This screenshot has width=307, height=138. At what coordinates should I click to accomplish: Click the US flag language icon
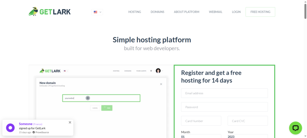pyautogui.click(x=95, y=12)
